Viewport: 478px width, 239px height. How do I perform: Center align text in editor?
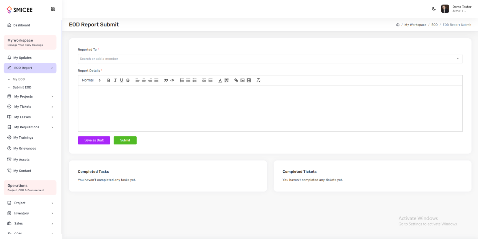[x=144, y=80]
